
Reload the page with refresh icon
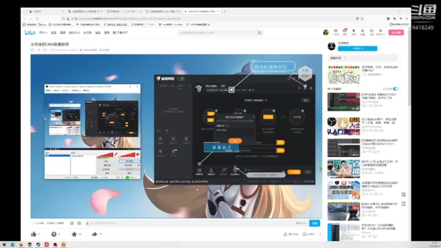coord(37,19)
